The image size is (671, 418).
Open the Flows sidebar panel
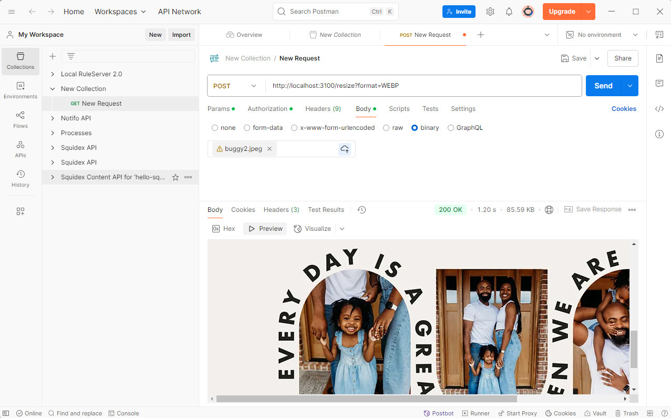(x=20, y=120)
